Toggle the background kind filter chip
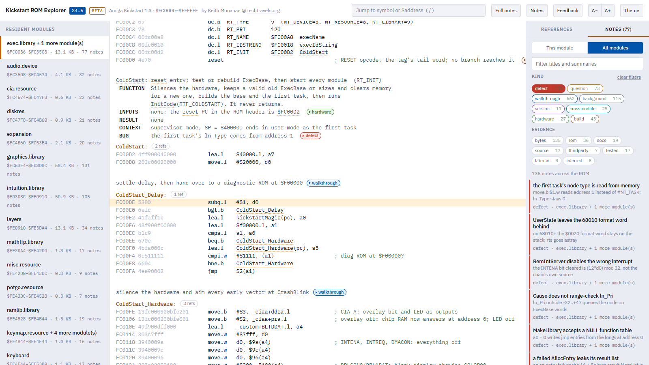 602,99
